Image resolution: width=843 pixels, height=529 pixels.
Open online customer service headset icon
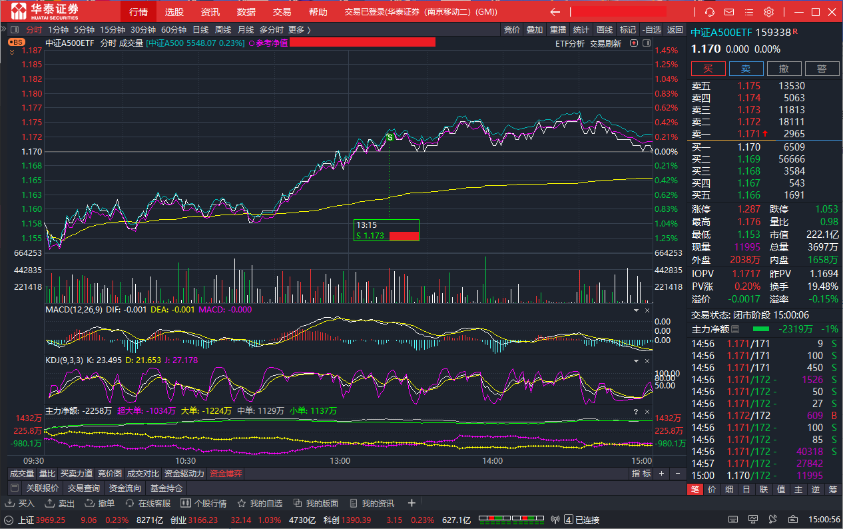click(x=710, y=12)
